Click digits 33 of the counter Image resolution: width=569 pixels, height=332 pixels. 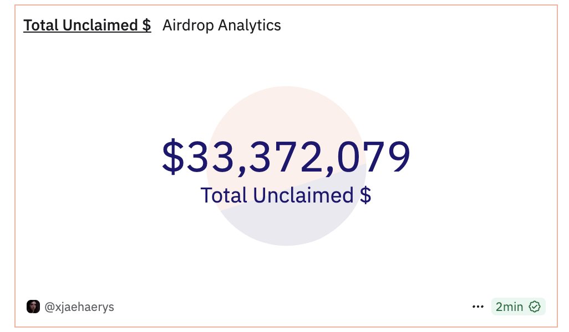tap(210, 157)
